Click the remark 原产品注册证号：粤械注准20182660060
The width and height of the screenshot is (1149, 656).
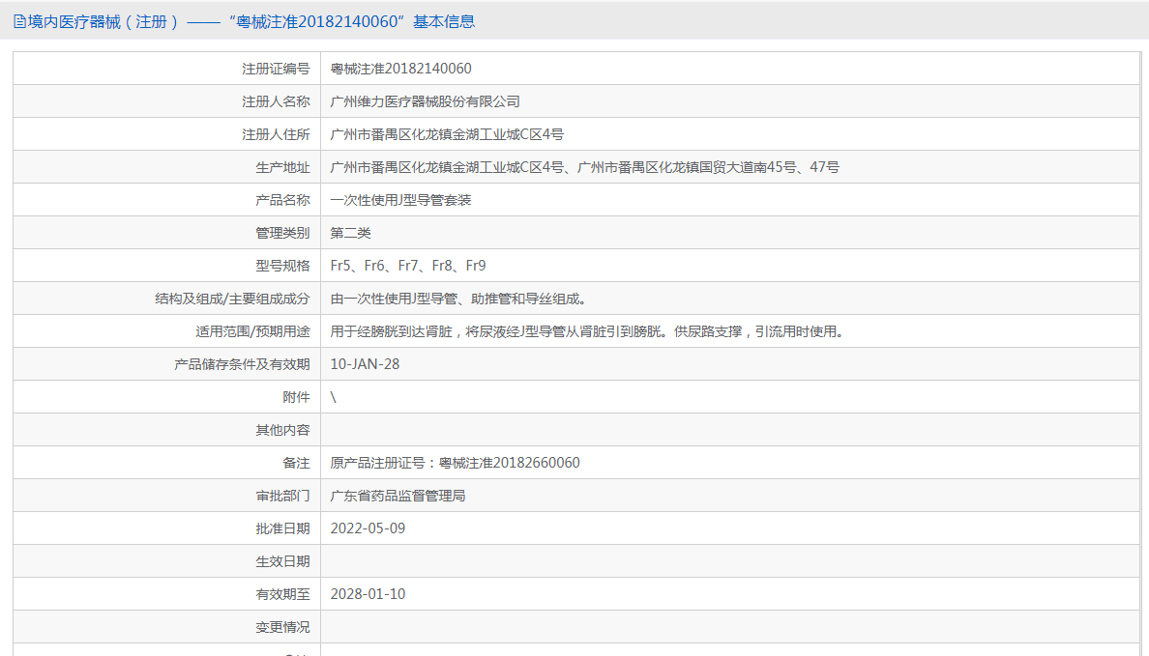[x=456, y=463]
